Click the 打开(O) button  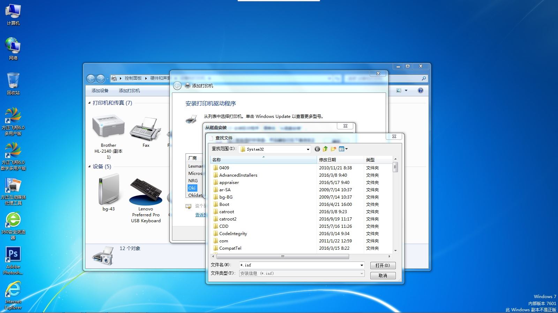click(383, 265)
